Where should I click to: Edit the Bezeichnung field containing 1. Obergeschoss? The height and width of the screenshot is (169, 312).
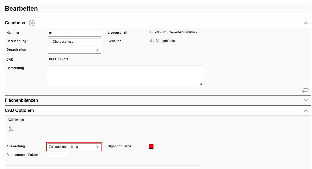[x=74, y=42]
